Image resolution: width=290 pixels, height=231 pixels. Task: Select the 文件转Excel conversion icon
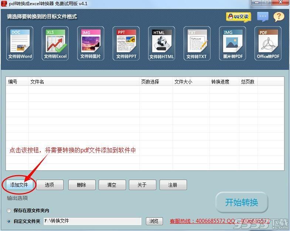[55, 43]
